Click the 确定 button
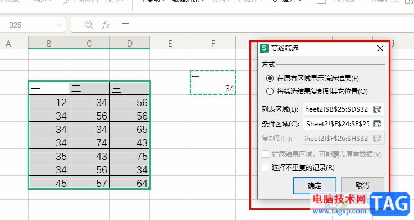The width and height of the screenshot is (414, 220). pos(315,185)
